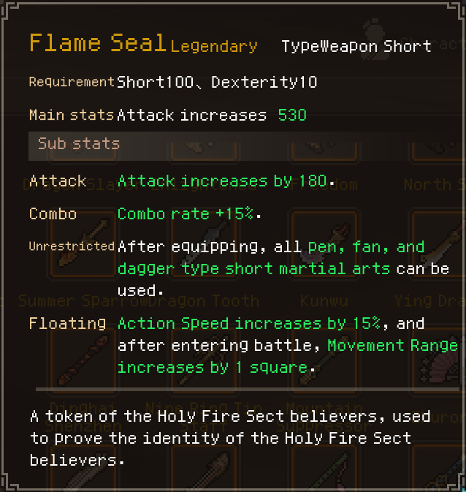
Task: Click the Flame Seal item title
Action: click(x=97, y=43)
